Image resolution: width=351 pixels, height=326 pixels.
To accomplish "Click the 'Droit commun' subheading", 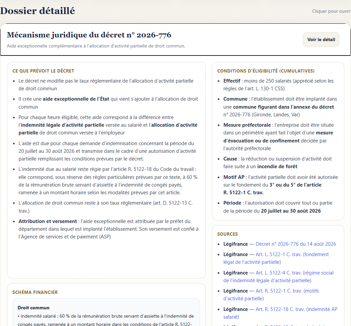I will (34, 308).
